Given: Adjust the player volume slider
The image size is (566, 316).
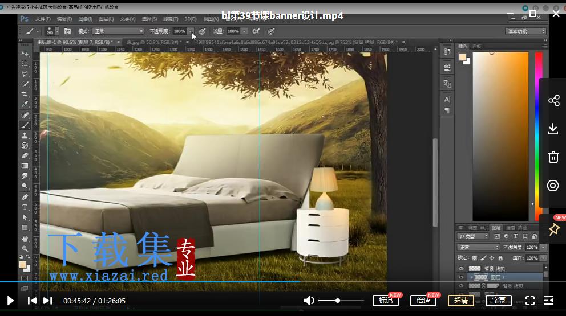Looking at the screenshot, I should (x=341, y=301).
